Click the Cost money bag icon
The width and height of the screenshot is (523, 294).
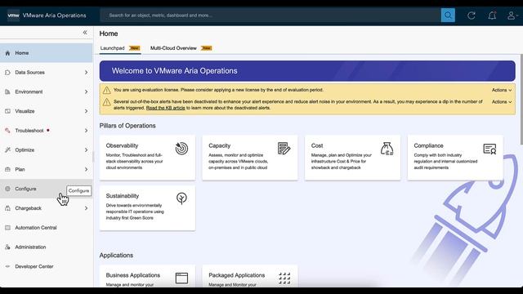387,149
